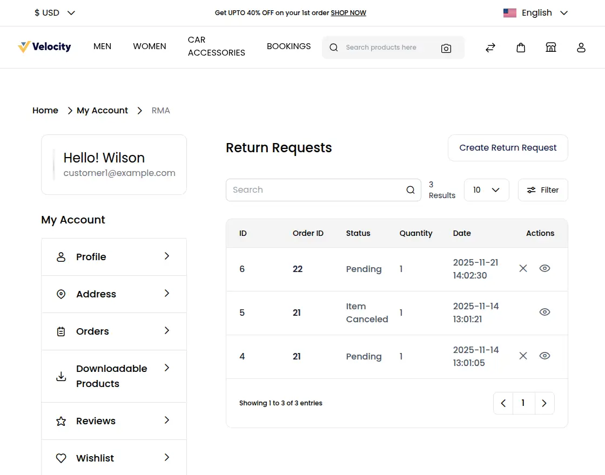This screenshot has width=605, height=475.
Task: Click the camera image search icon
Action: click(x=446, y=48)
